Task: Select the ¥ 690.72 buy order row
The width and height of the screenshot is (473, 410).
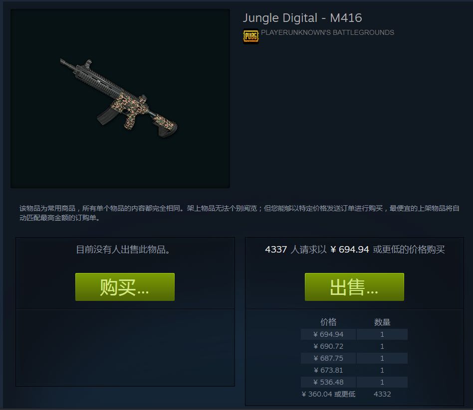Action: tap(354, 346)
